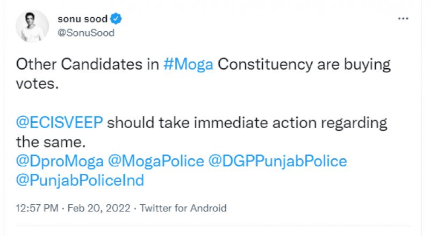Screen dimensions: 430x236
Task: Open the @DproMoga mention
Action: tap(60, 161)
